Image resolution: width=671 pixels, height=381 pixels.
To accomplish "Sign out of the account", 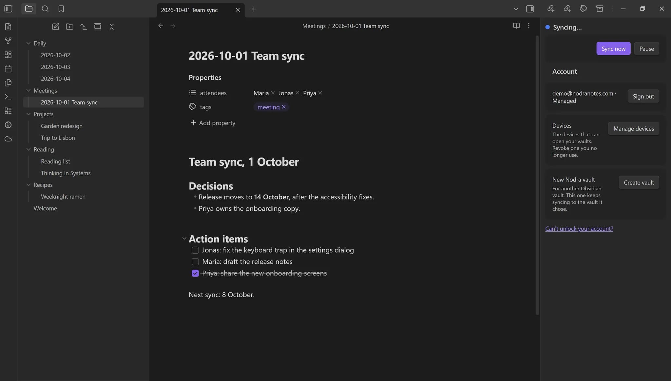I will coord(643,96).
